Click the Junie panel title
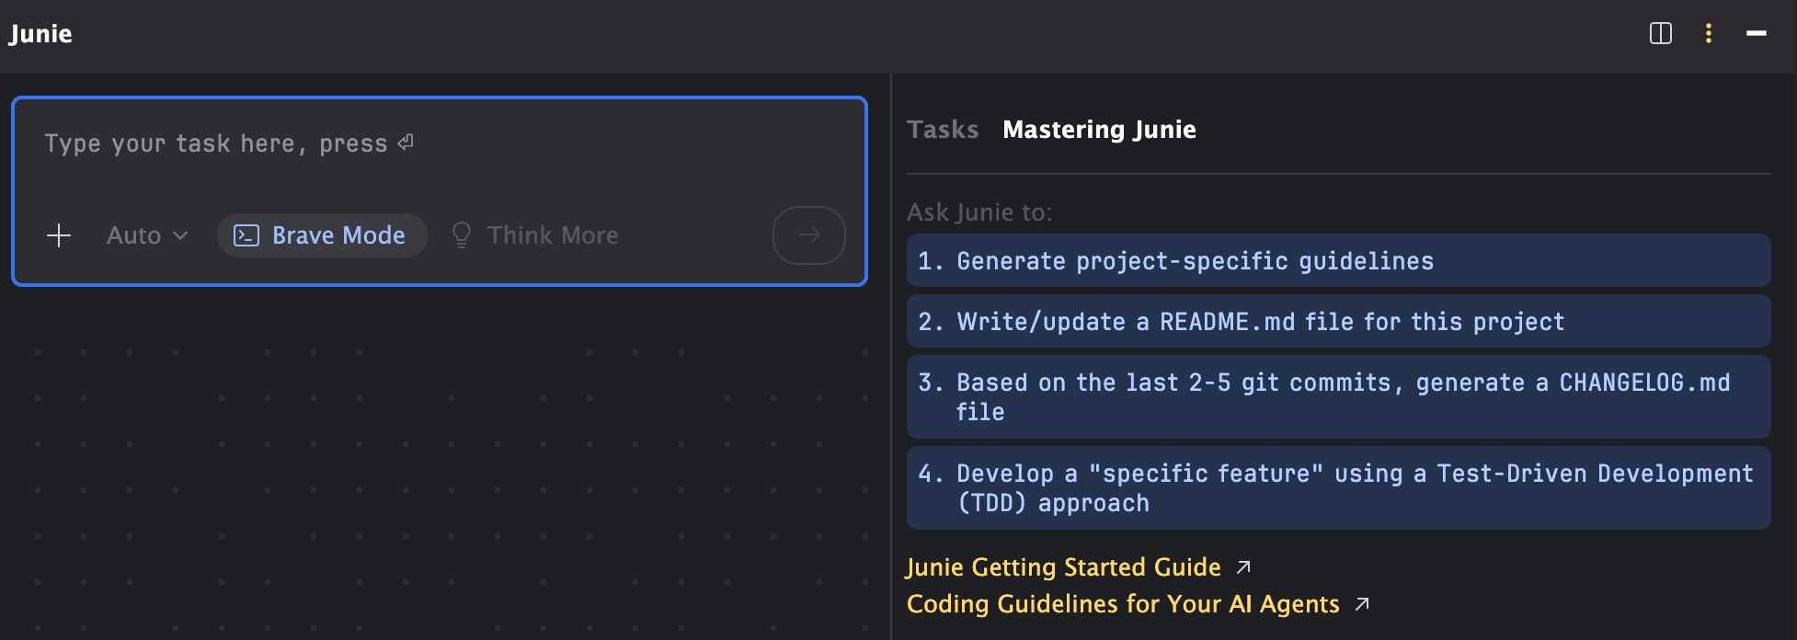The height and width of the screenshot is (640, 1797). 40,34
